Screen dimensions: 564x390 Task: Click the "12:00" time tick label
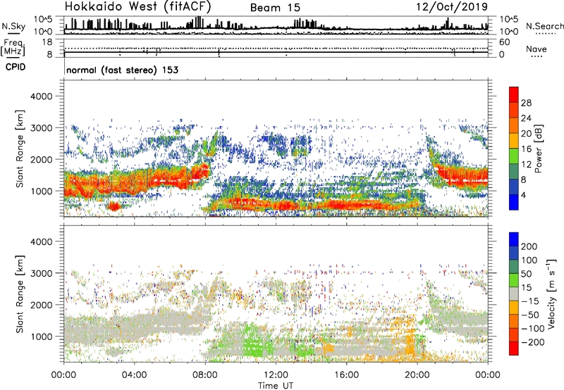pos(276,375)
